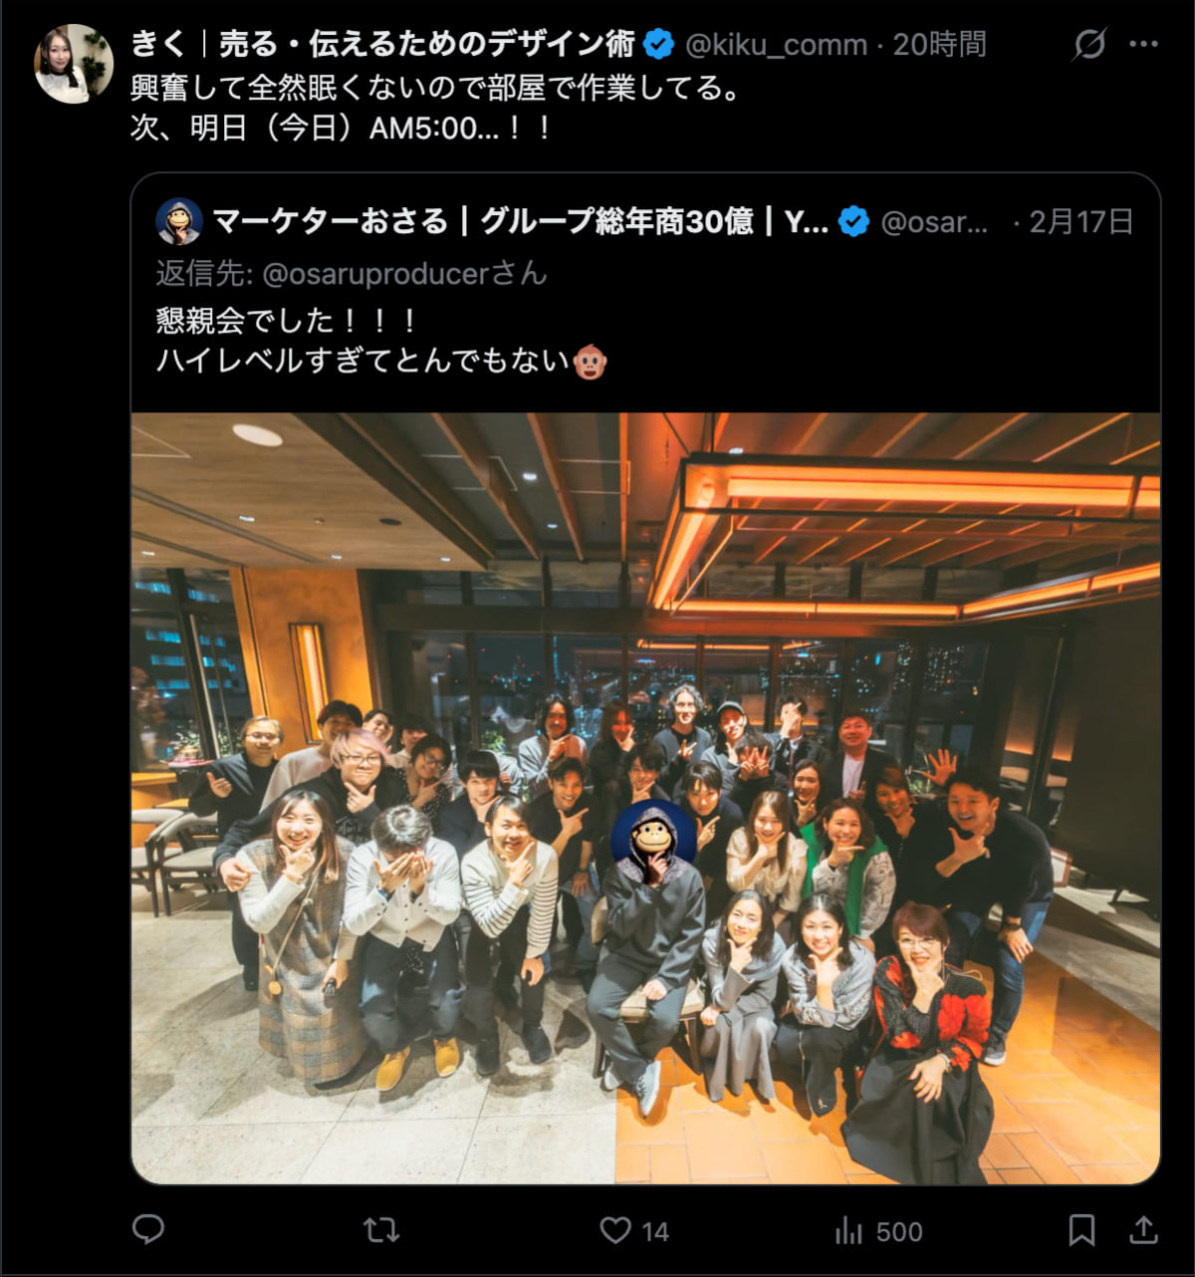Open kiku_comm's profile avatar

[x=75, y=64]
